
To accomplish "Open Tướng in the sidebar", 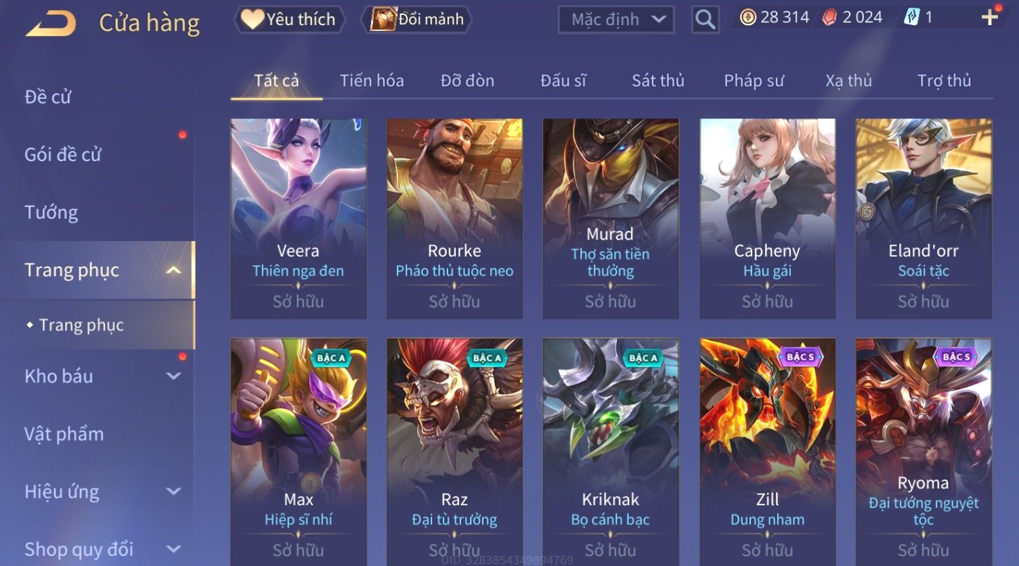I will [51, 213].
